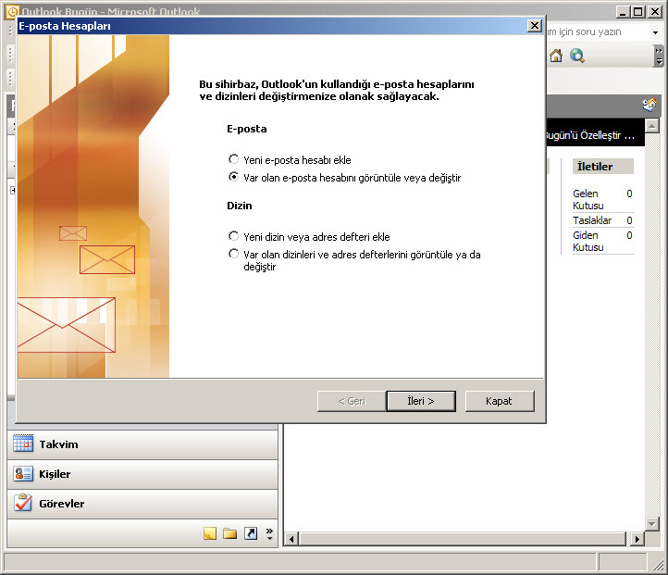Click the Home icon in Outlook toolbar
This screenshot has height=575, width=668.
[x=556, y=56]
